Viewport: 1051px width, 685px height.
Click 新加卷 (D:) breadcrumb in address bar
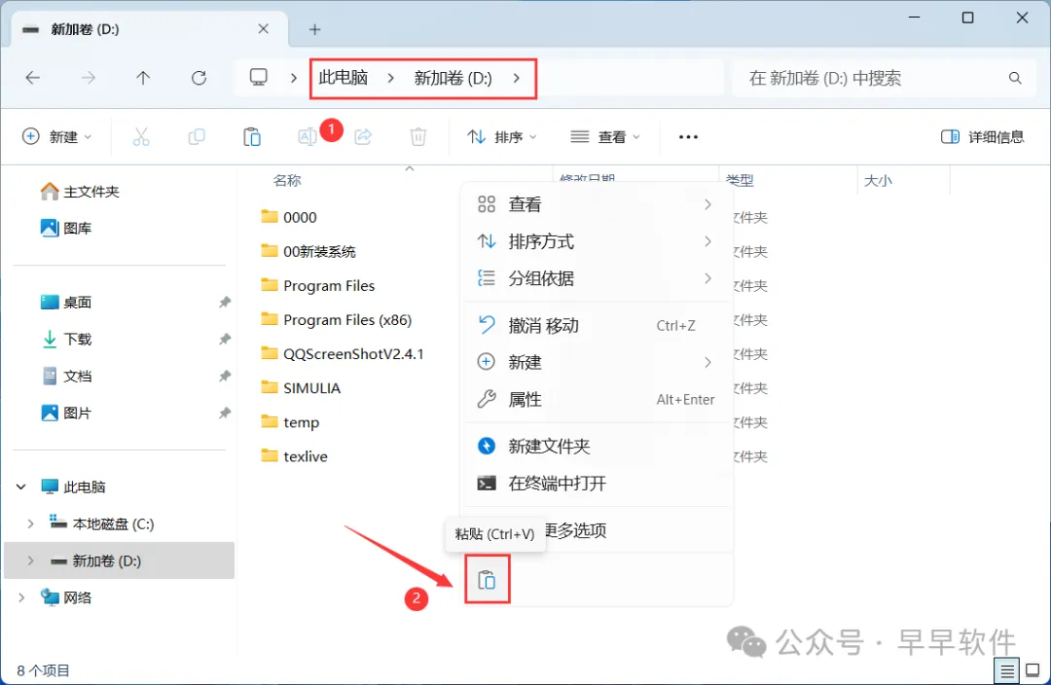[453, 78]
